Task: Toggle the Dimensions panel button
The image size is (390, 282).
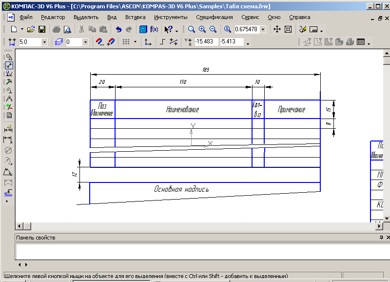Action: click(x=9, y=65)
